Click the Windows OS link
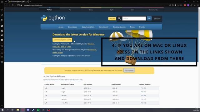The image size is (200, 112). coord(91,44)
